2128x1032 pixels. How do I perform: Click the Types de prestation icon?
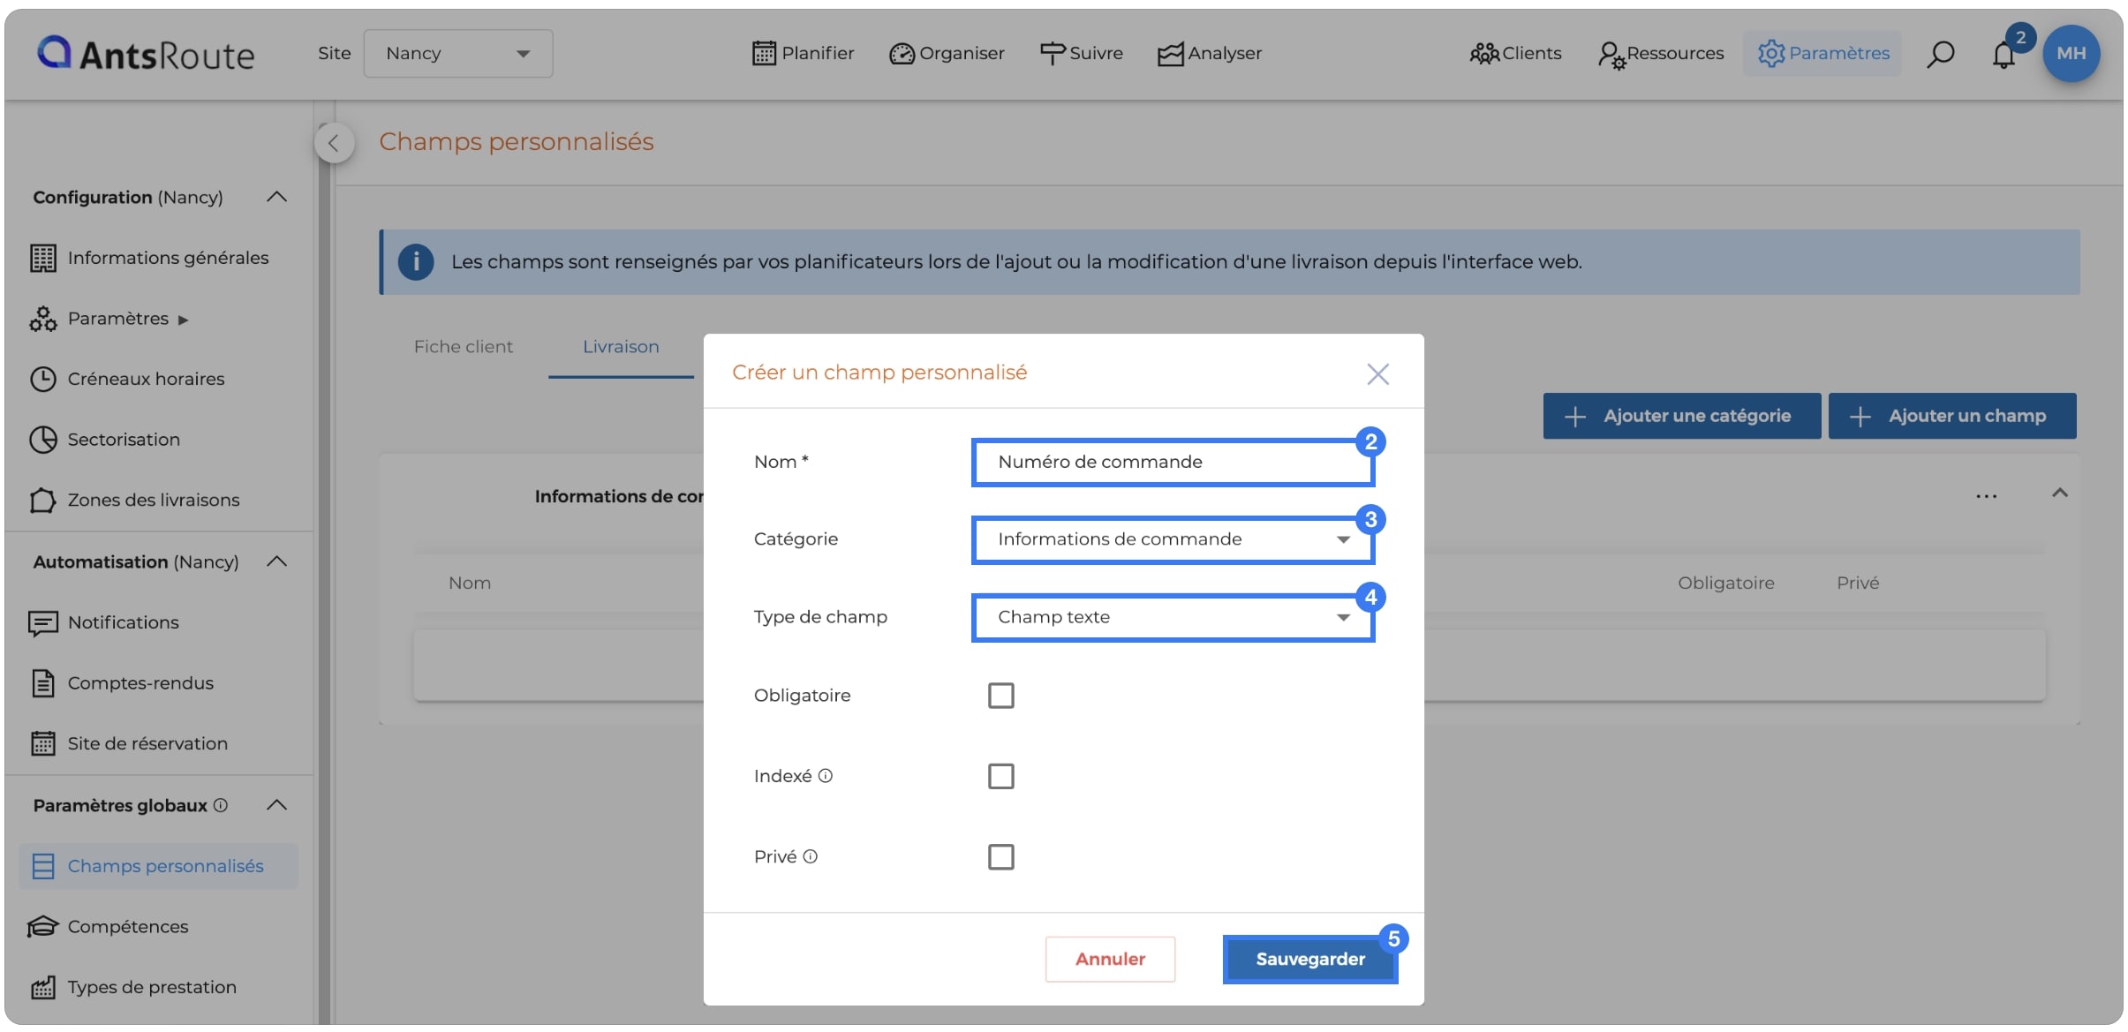(x=42, y=987)
